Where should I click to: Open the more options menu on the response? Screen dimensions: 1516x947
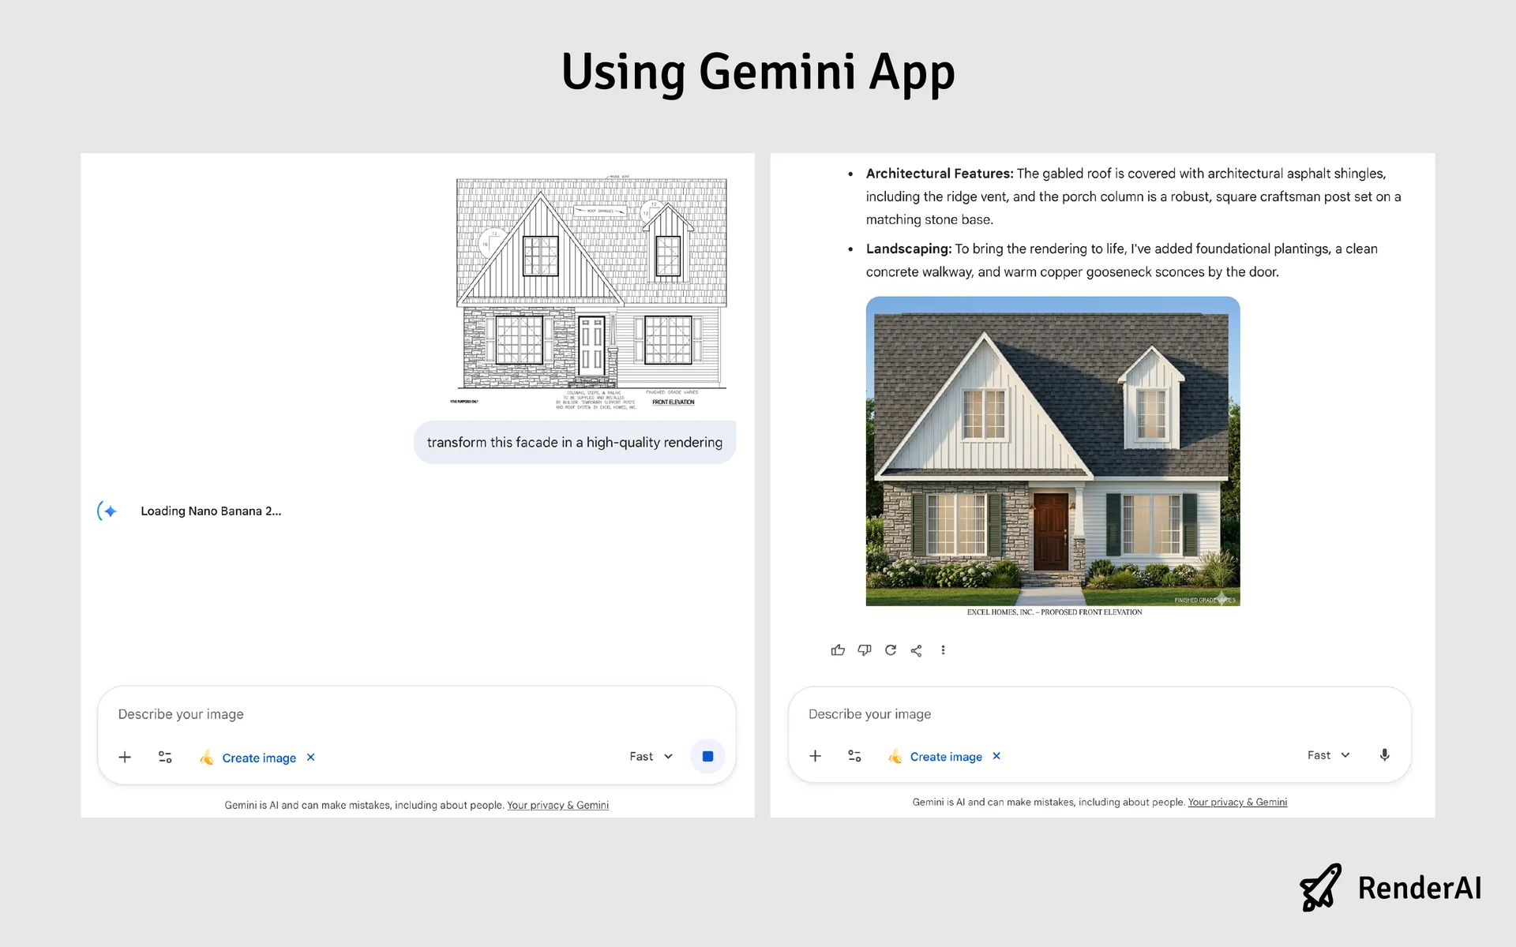click(943, 649)
